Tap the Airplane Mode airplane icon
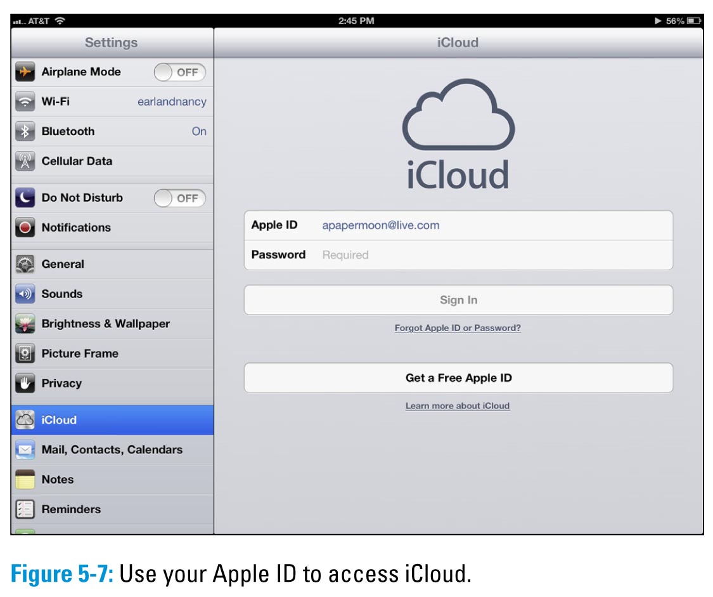Viewport: 713px width, 597px height. [25, 72]
